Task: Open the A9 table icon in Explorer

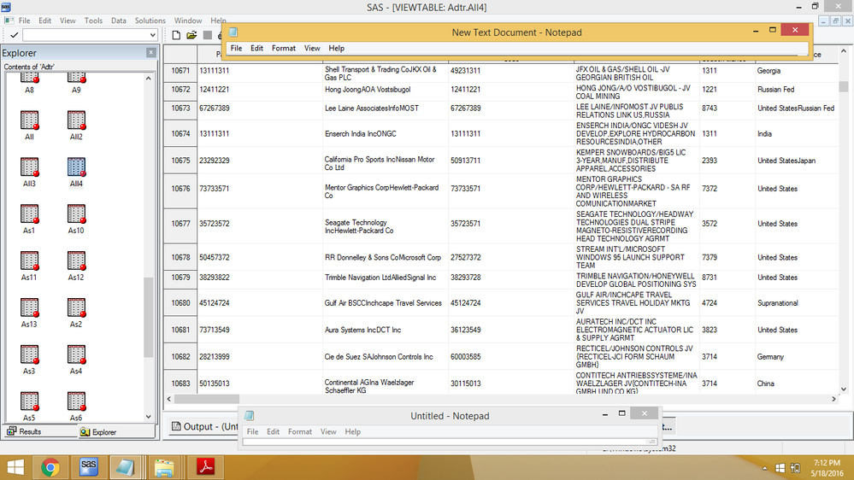Action: pos(76,79)
